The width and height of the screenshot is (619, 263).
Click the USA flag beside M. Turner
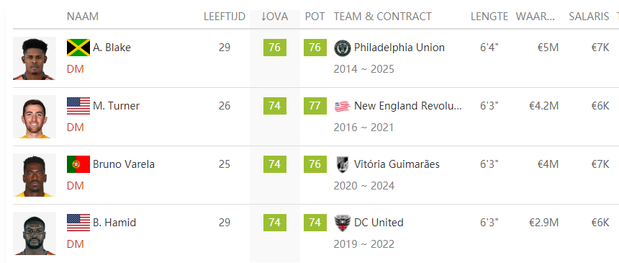[x=78, y=106]
